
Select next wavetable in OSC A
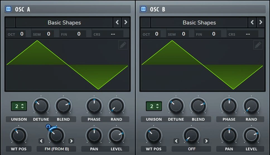(126, 22)
